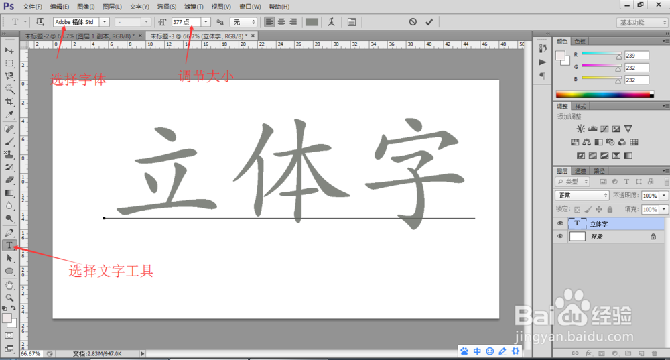Open the 不透明度 opacity dropdown arrow
Image resolution: width=670 pixels, height=360 pixels.
click(663, 195)
